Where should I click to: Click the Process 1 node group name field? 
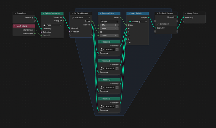[110, 68]
